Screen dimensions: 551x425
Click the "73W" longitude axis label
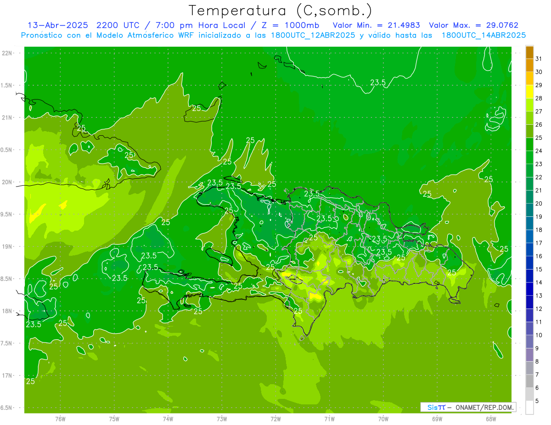point(222,419)
